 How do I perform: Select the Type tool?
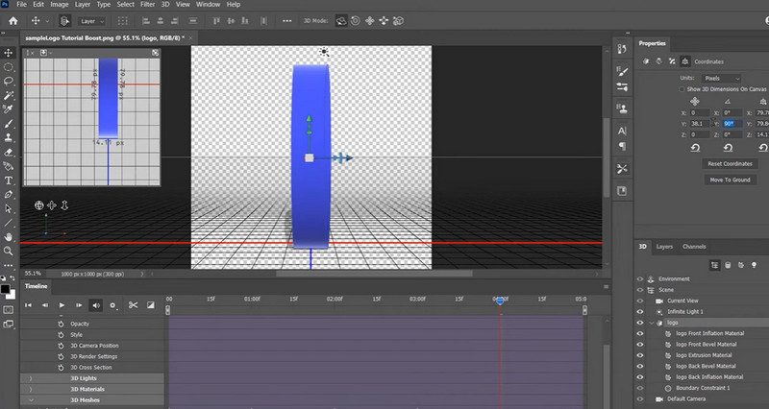pos(9,180)
